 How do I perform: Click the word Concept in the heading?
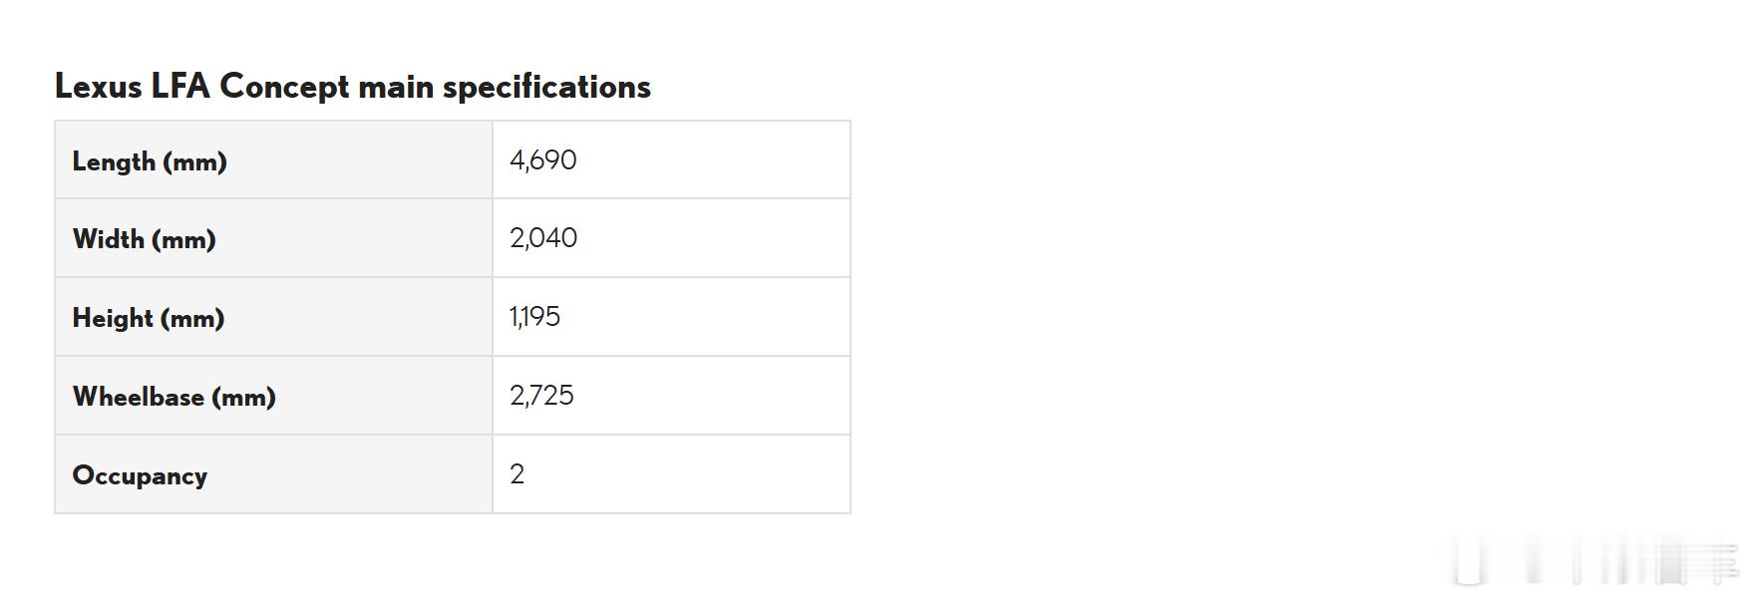click(284, 87)
